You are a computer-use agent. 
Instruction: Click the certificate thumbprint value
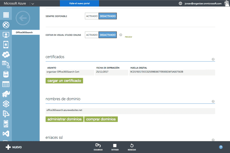[172, 72]
